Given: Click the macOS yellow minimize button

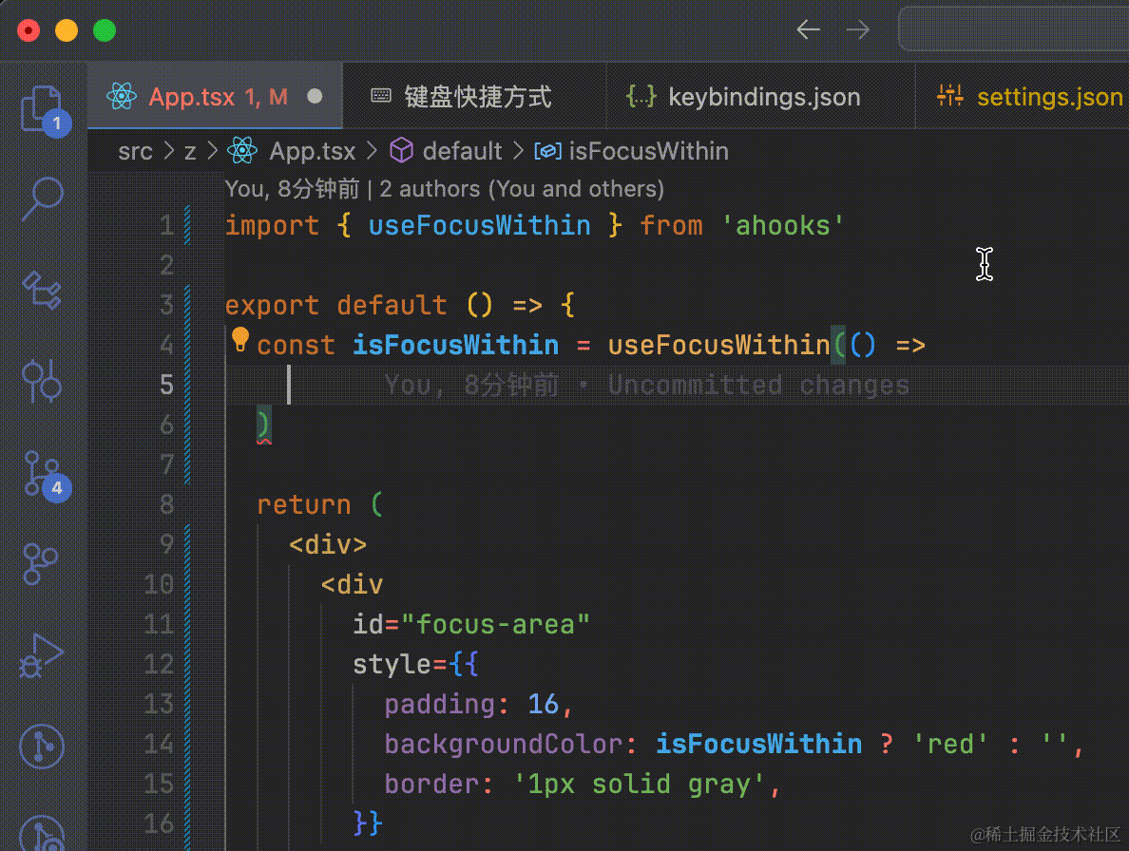Looking at the screenshot, I should click(67, 30).
